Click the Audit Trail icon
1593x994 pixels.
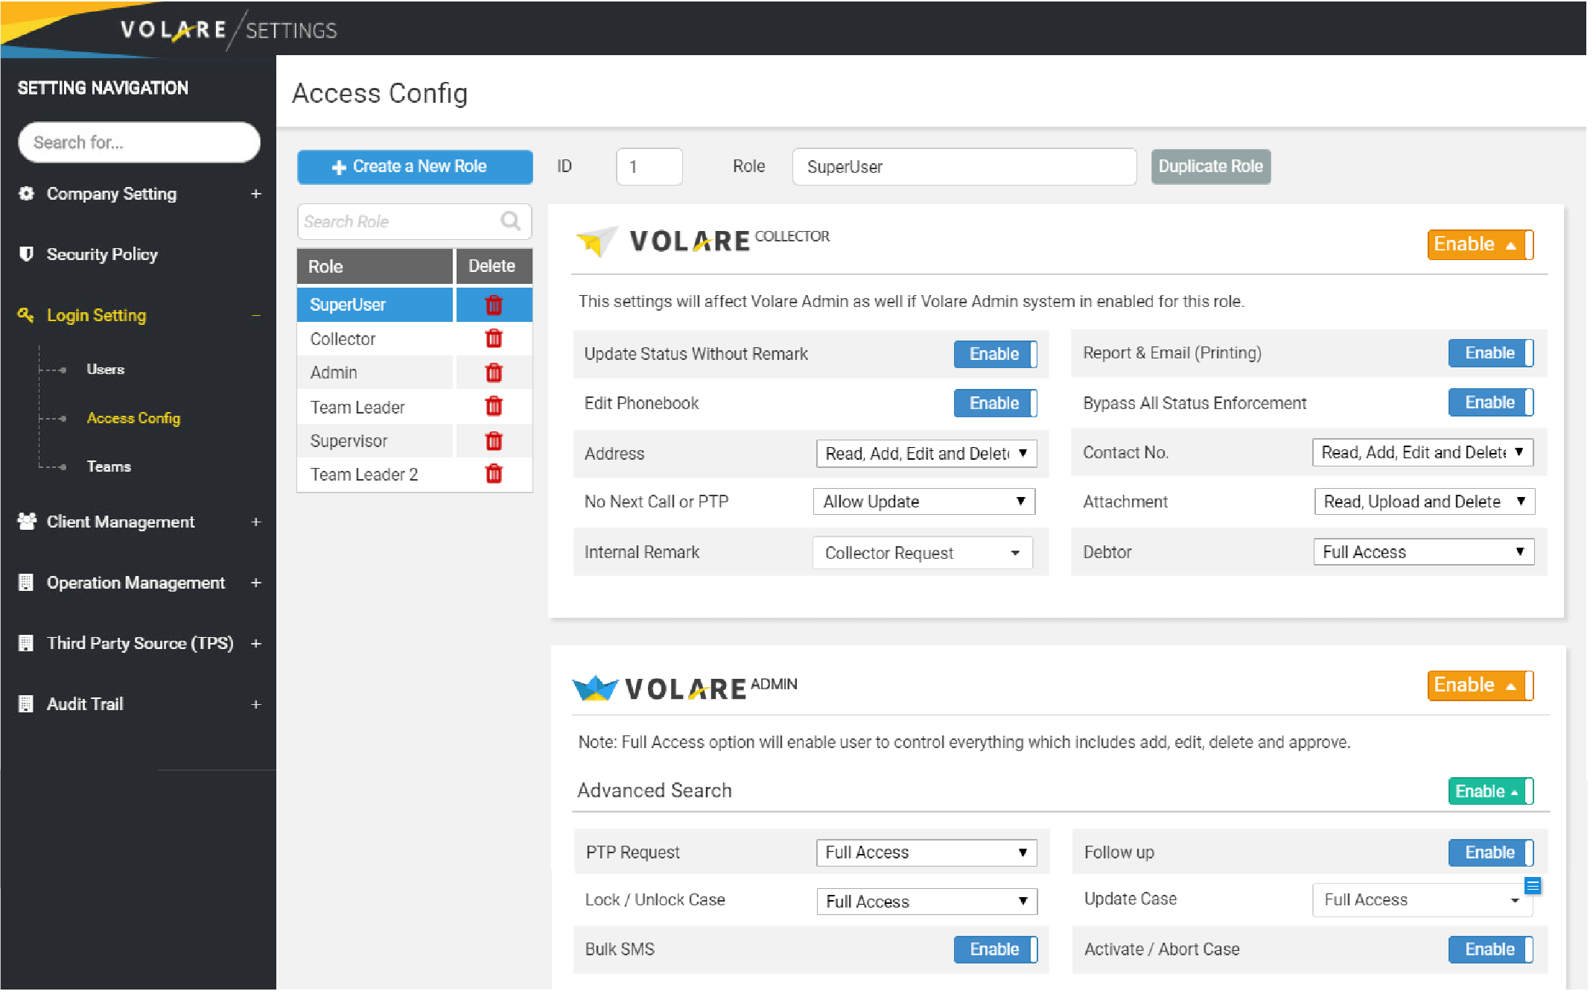pos(26,705)
